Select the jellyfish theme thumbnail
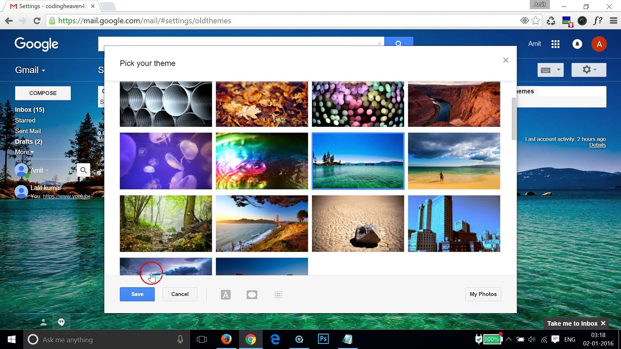 tap(166, 161)
